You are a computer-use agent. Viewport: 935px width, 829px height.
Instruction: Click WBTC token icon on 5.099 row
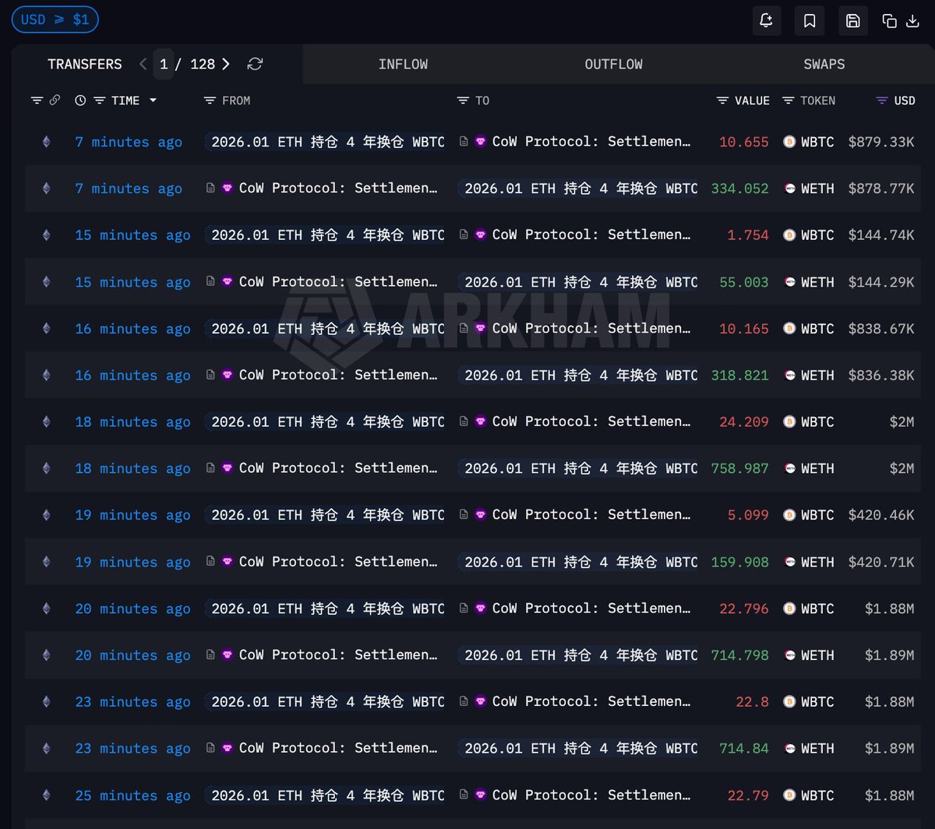789,515
